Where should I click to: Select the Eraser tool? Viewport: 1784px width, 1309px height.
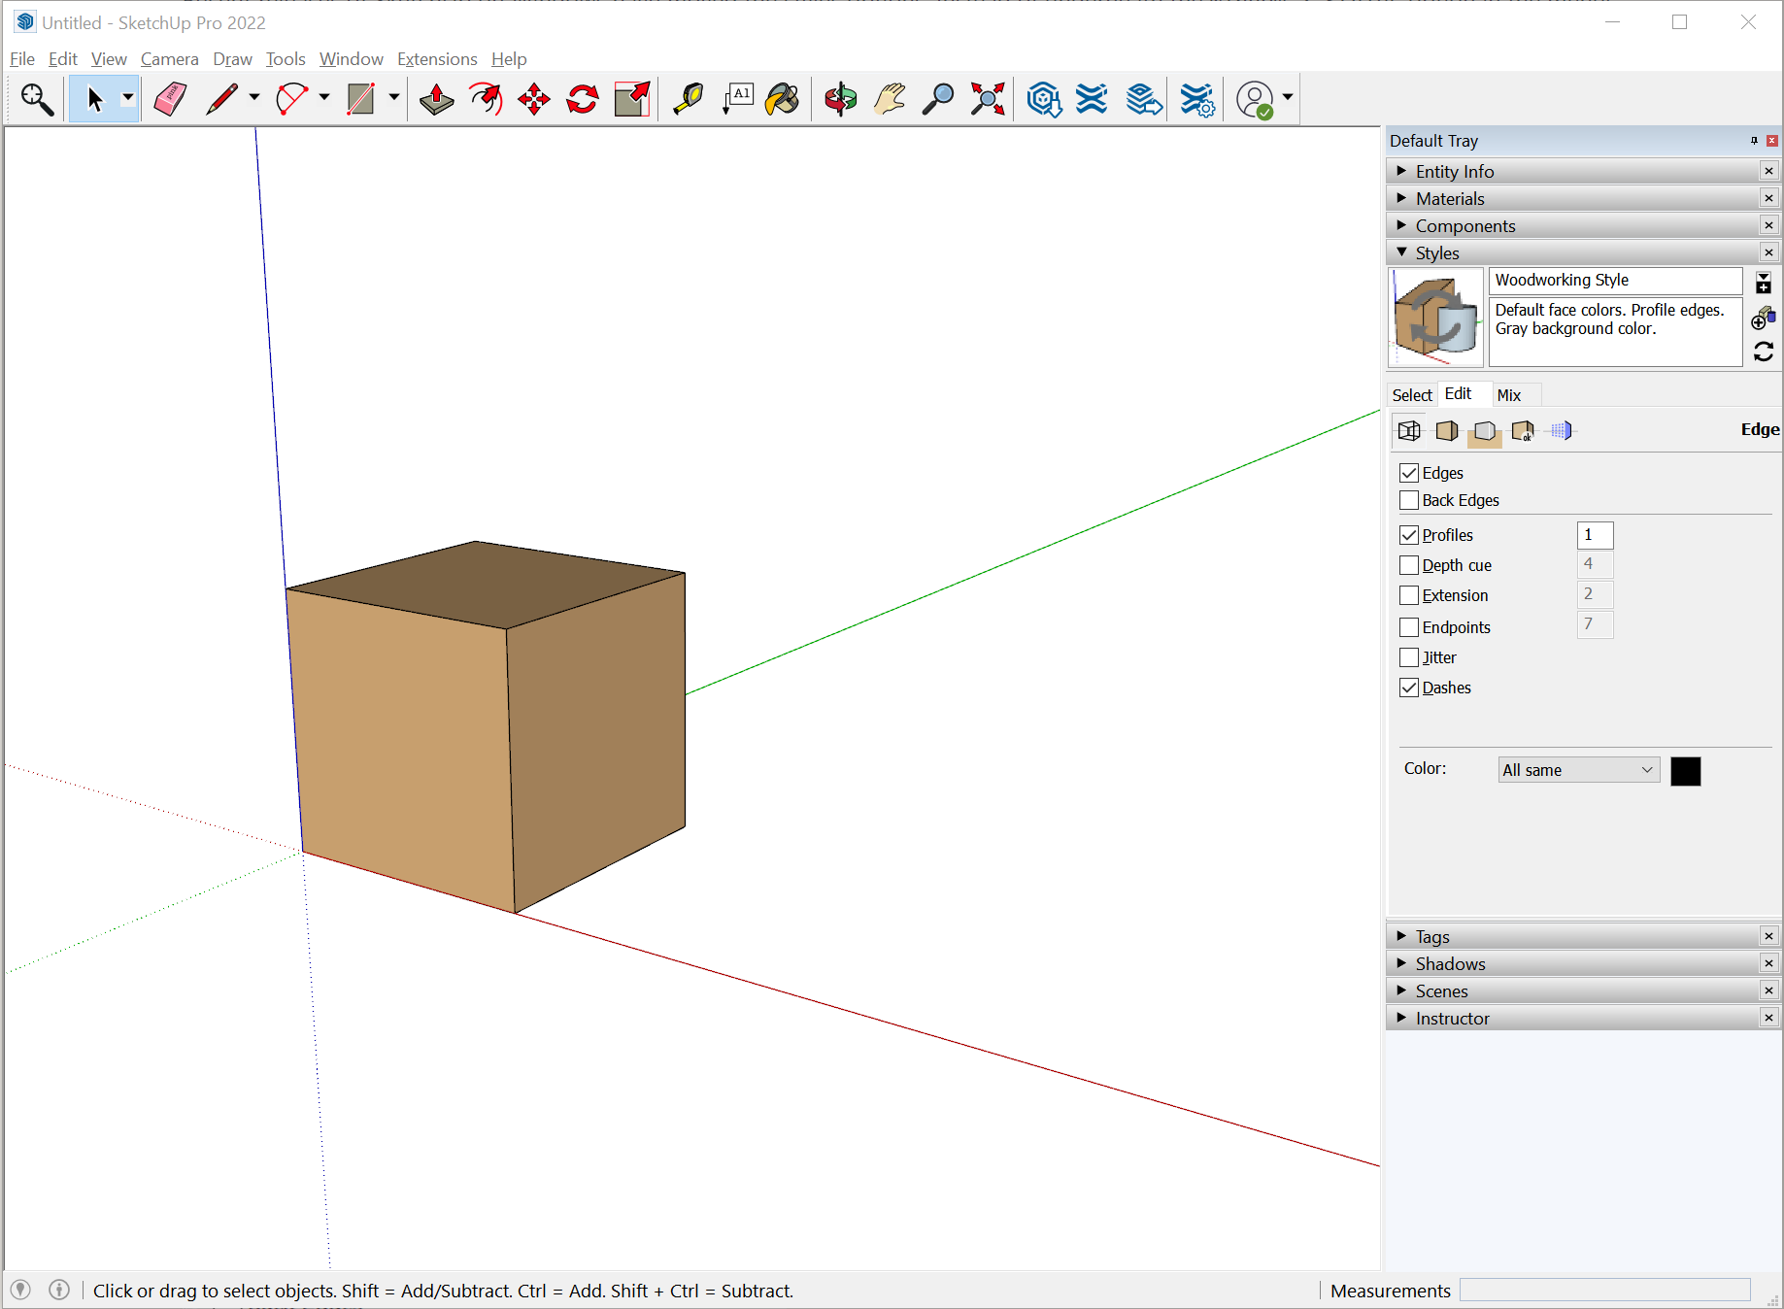(170, 99)
